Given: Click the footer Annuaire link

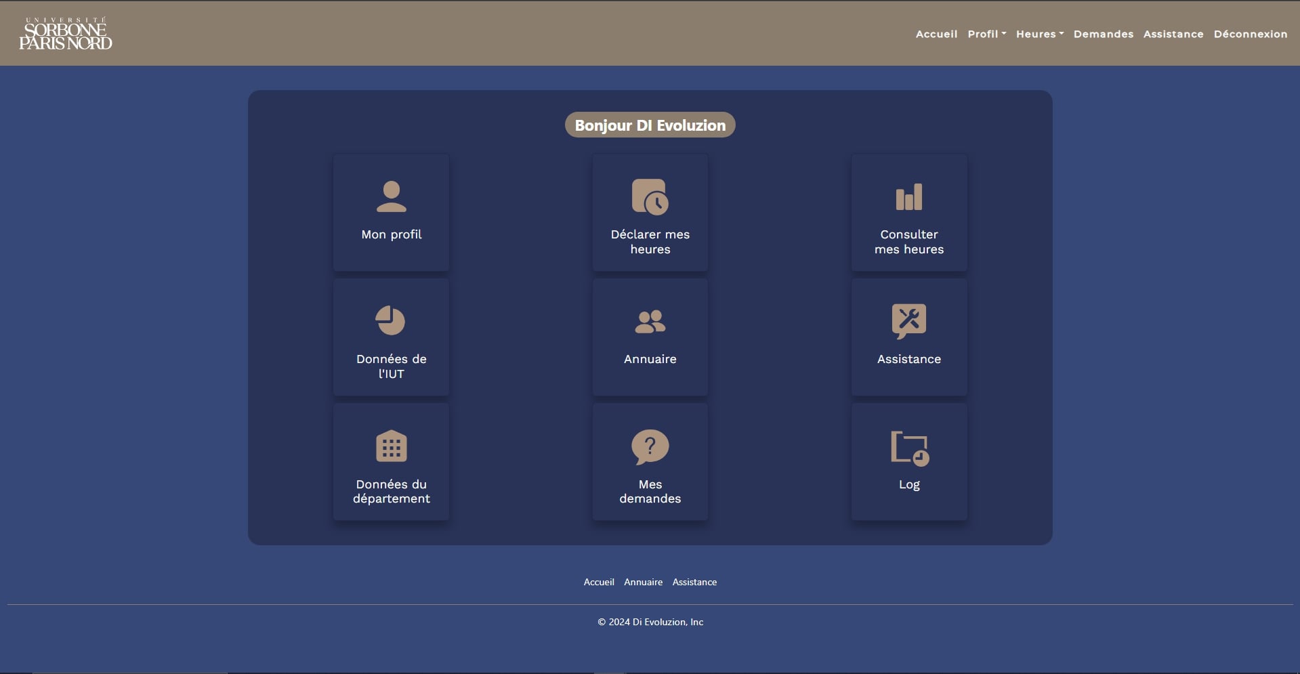Looking at the screenshot, I should tap(643, 582).
